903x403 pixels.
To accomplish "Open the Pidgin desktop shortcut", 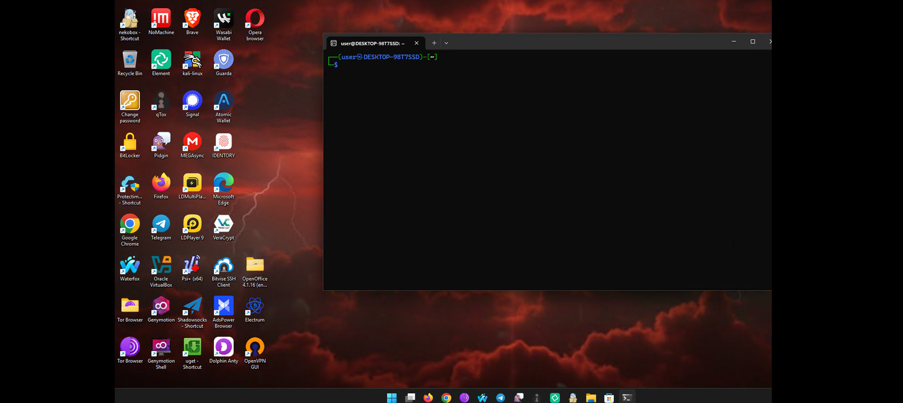I will [x=161, y=145].
